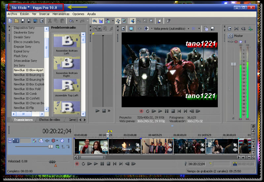Screen dimensions: 264x182
Task: Open Project video properties in preview
Action: click(x=123, y=29)
